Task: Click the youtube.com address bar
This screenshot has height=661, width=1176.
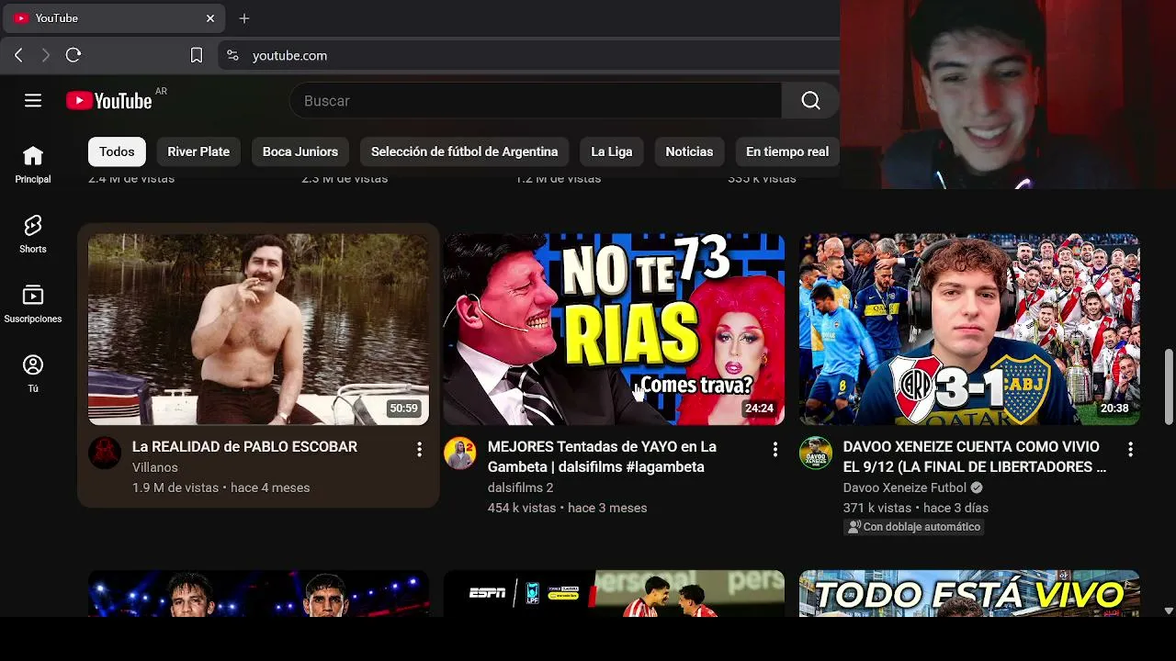Action: pyautogui.click(x=528, y=55)
